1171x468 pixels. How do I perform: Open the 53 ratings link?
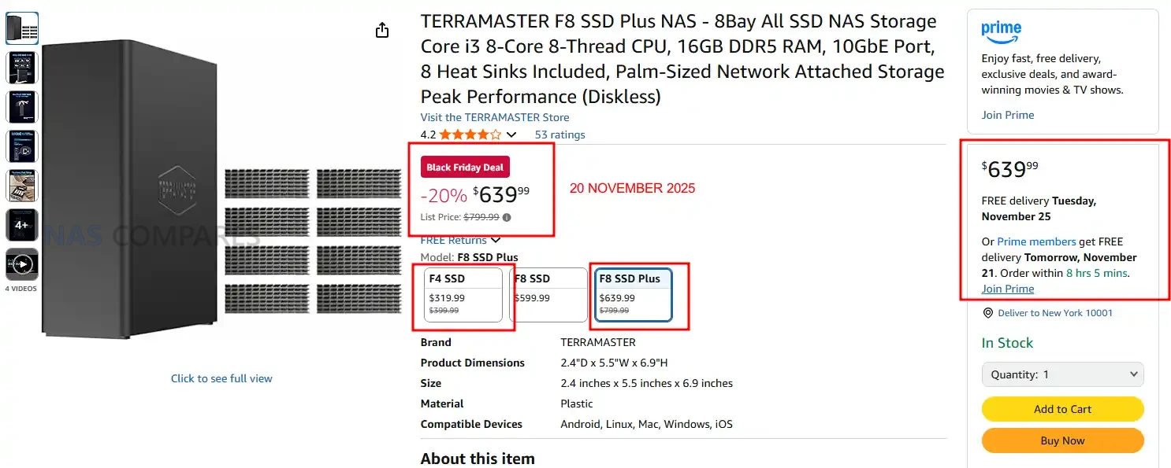[559, 135]
